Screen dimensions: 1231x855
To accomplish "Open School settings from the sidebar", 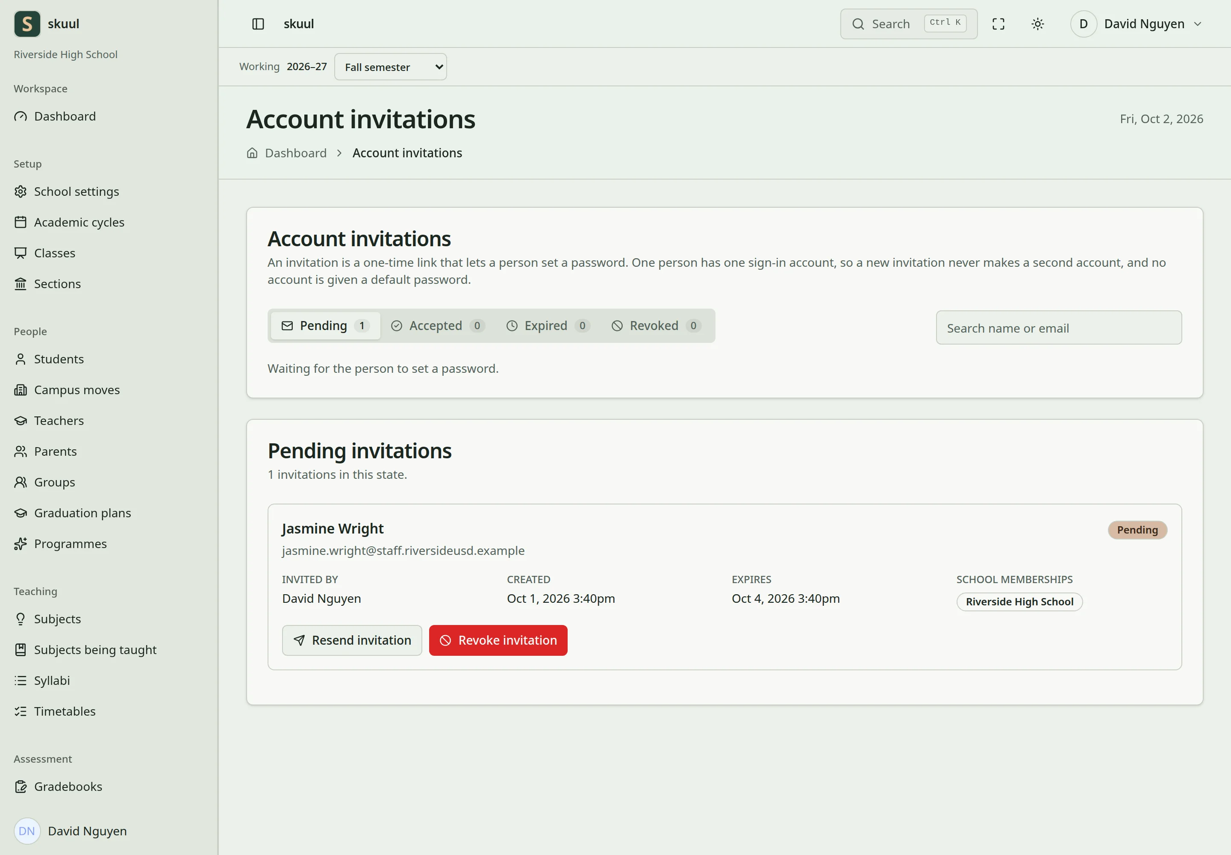I will (x=109, y=192).
